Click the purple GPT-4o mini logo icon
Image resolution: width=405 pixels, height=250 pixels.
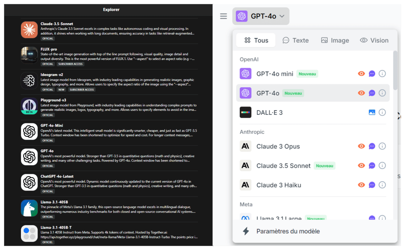coord(245,74)
